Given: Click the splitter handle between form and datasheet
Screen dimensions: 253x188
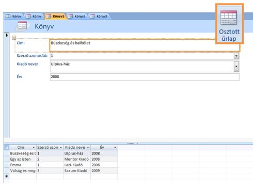Looking at the screenshot, I should pos(132,143).
